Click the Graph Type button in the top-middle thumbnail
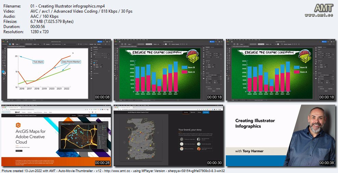The width and height of the screenshot is (338, 173). point(210,89)
